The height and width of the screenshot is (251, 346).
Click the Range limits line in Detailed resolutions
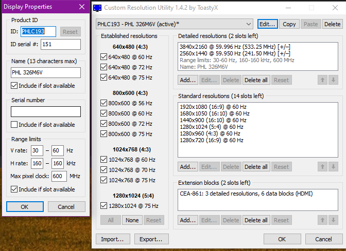pyautogui.click(x=237, y=60)
